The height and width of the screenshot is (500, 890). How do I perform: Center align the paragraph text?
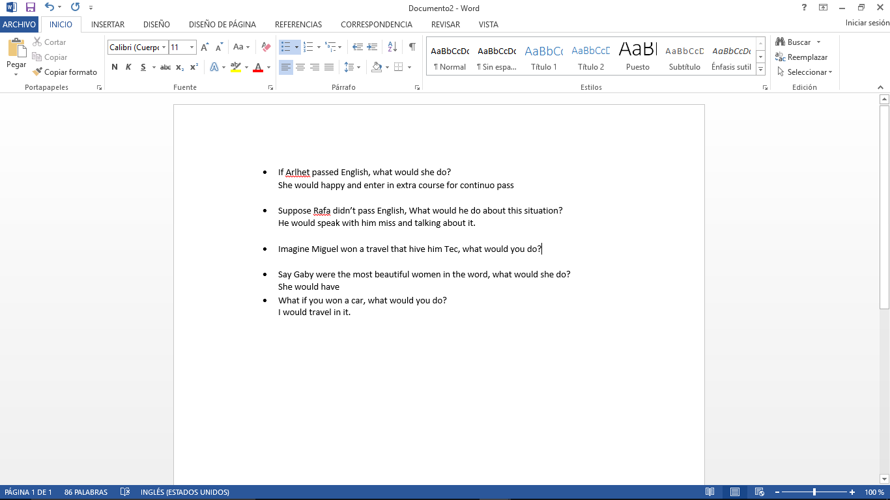pos(300,67)
